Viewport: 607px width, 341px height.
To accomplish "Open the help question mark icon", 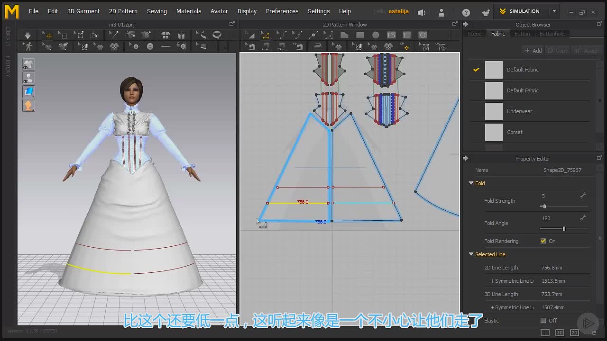I will [466, 12].
